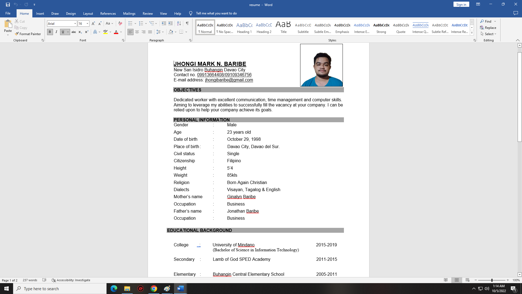This screenshot has height=294, width=522.
Task: Open the font size dropdown
Action: click(87, 24)
